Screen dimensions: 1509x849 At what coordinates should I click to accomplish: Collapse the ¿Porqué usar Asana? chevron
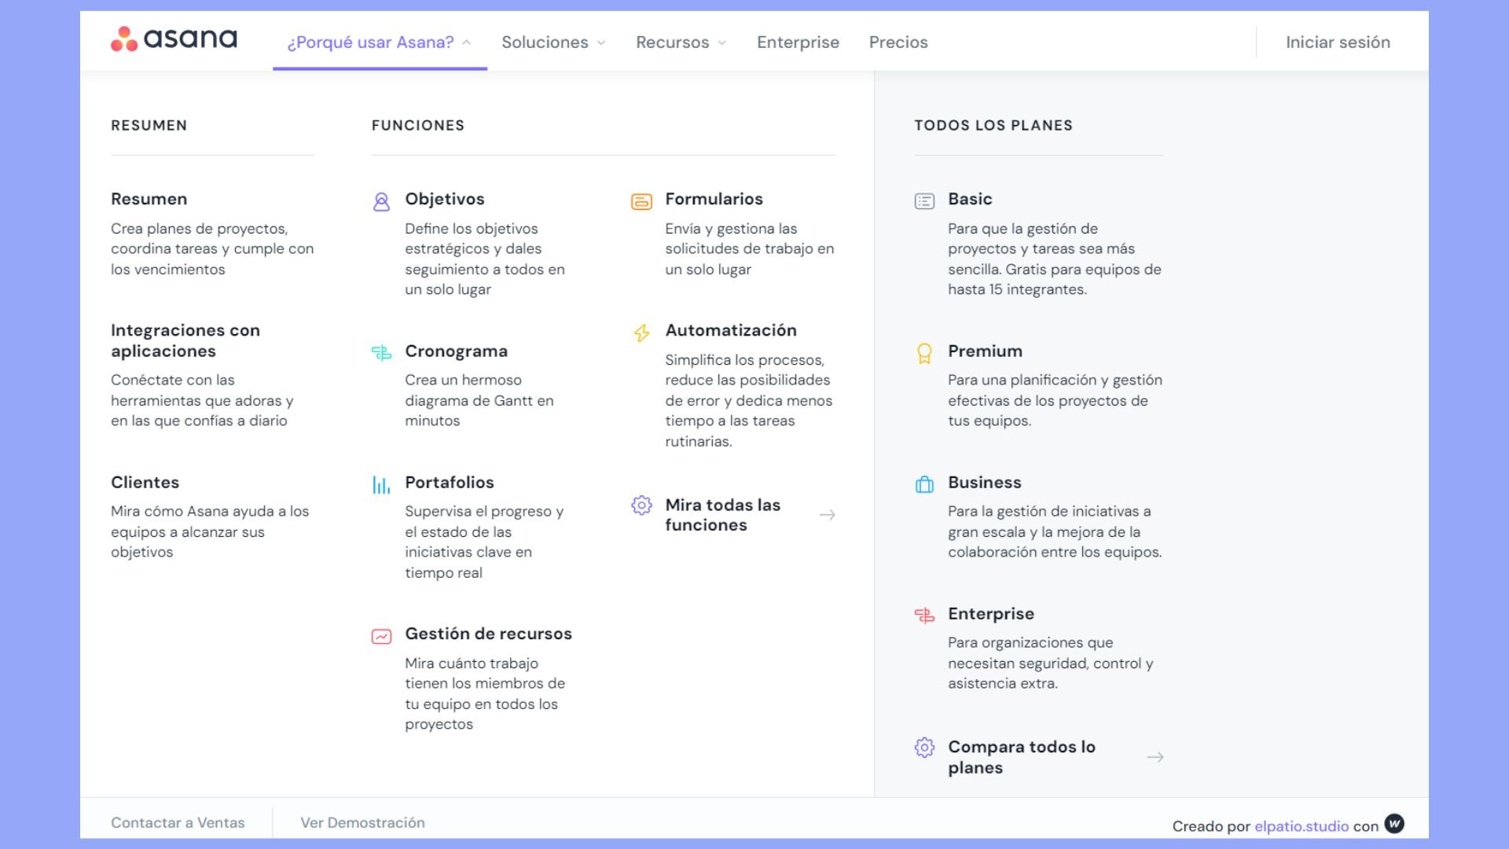466,42
